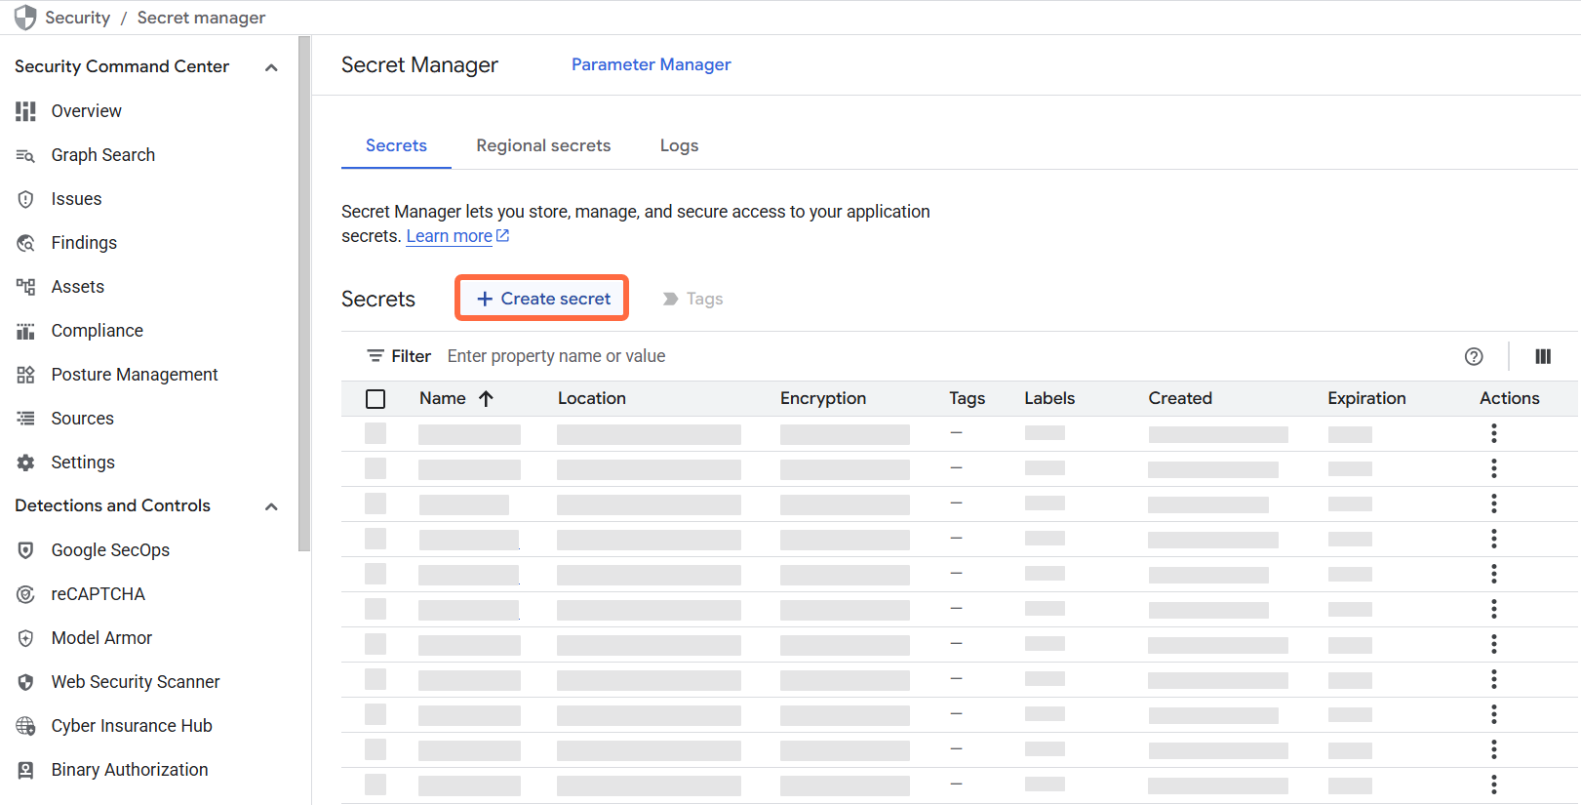Open Posture Management page
The height and width of the screenshot is (805, 1581).
pos(135,375)
